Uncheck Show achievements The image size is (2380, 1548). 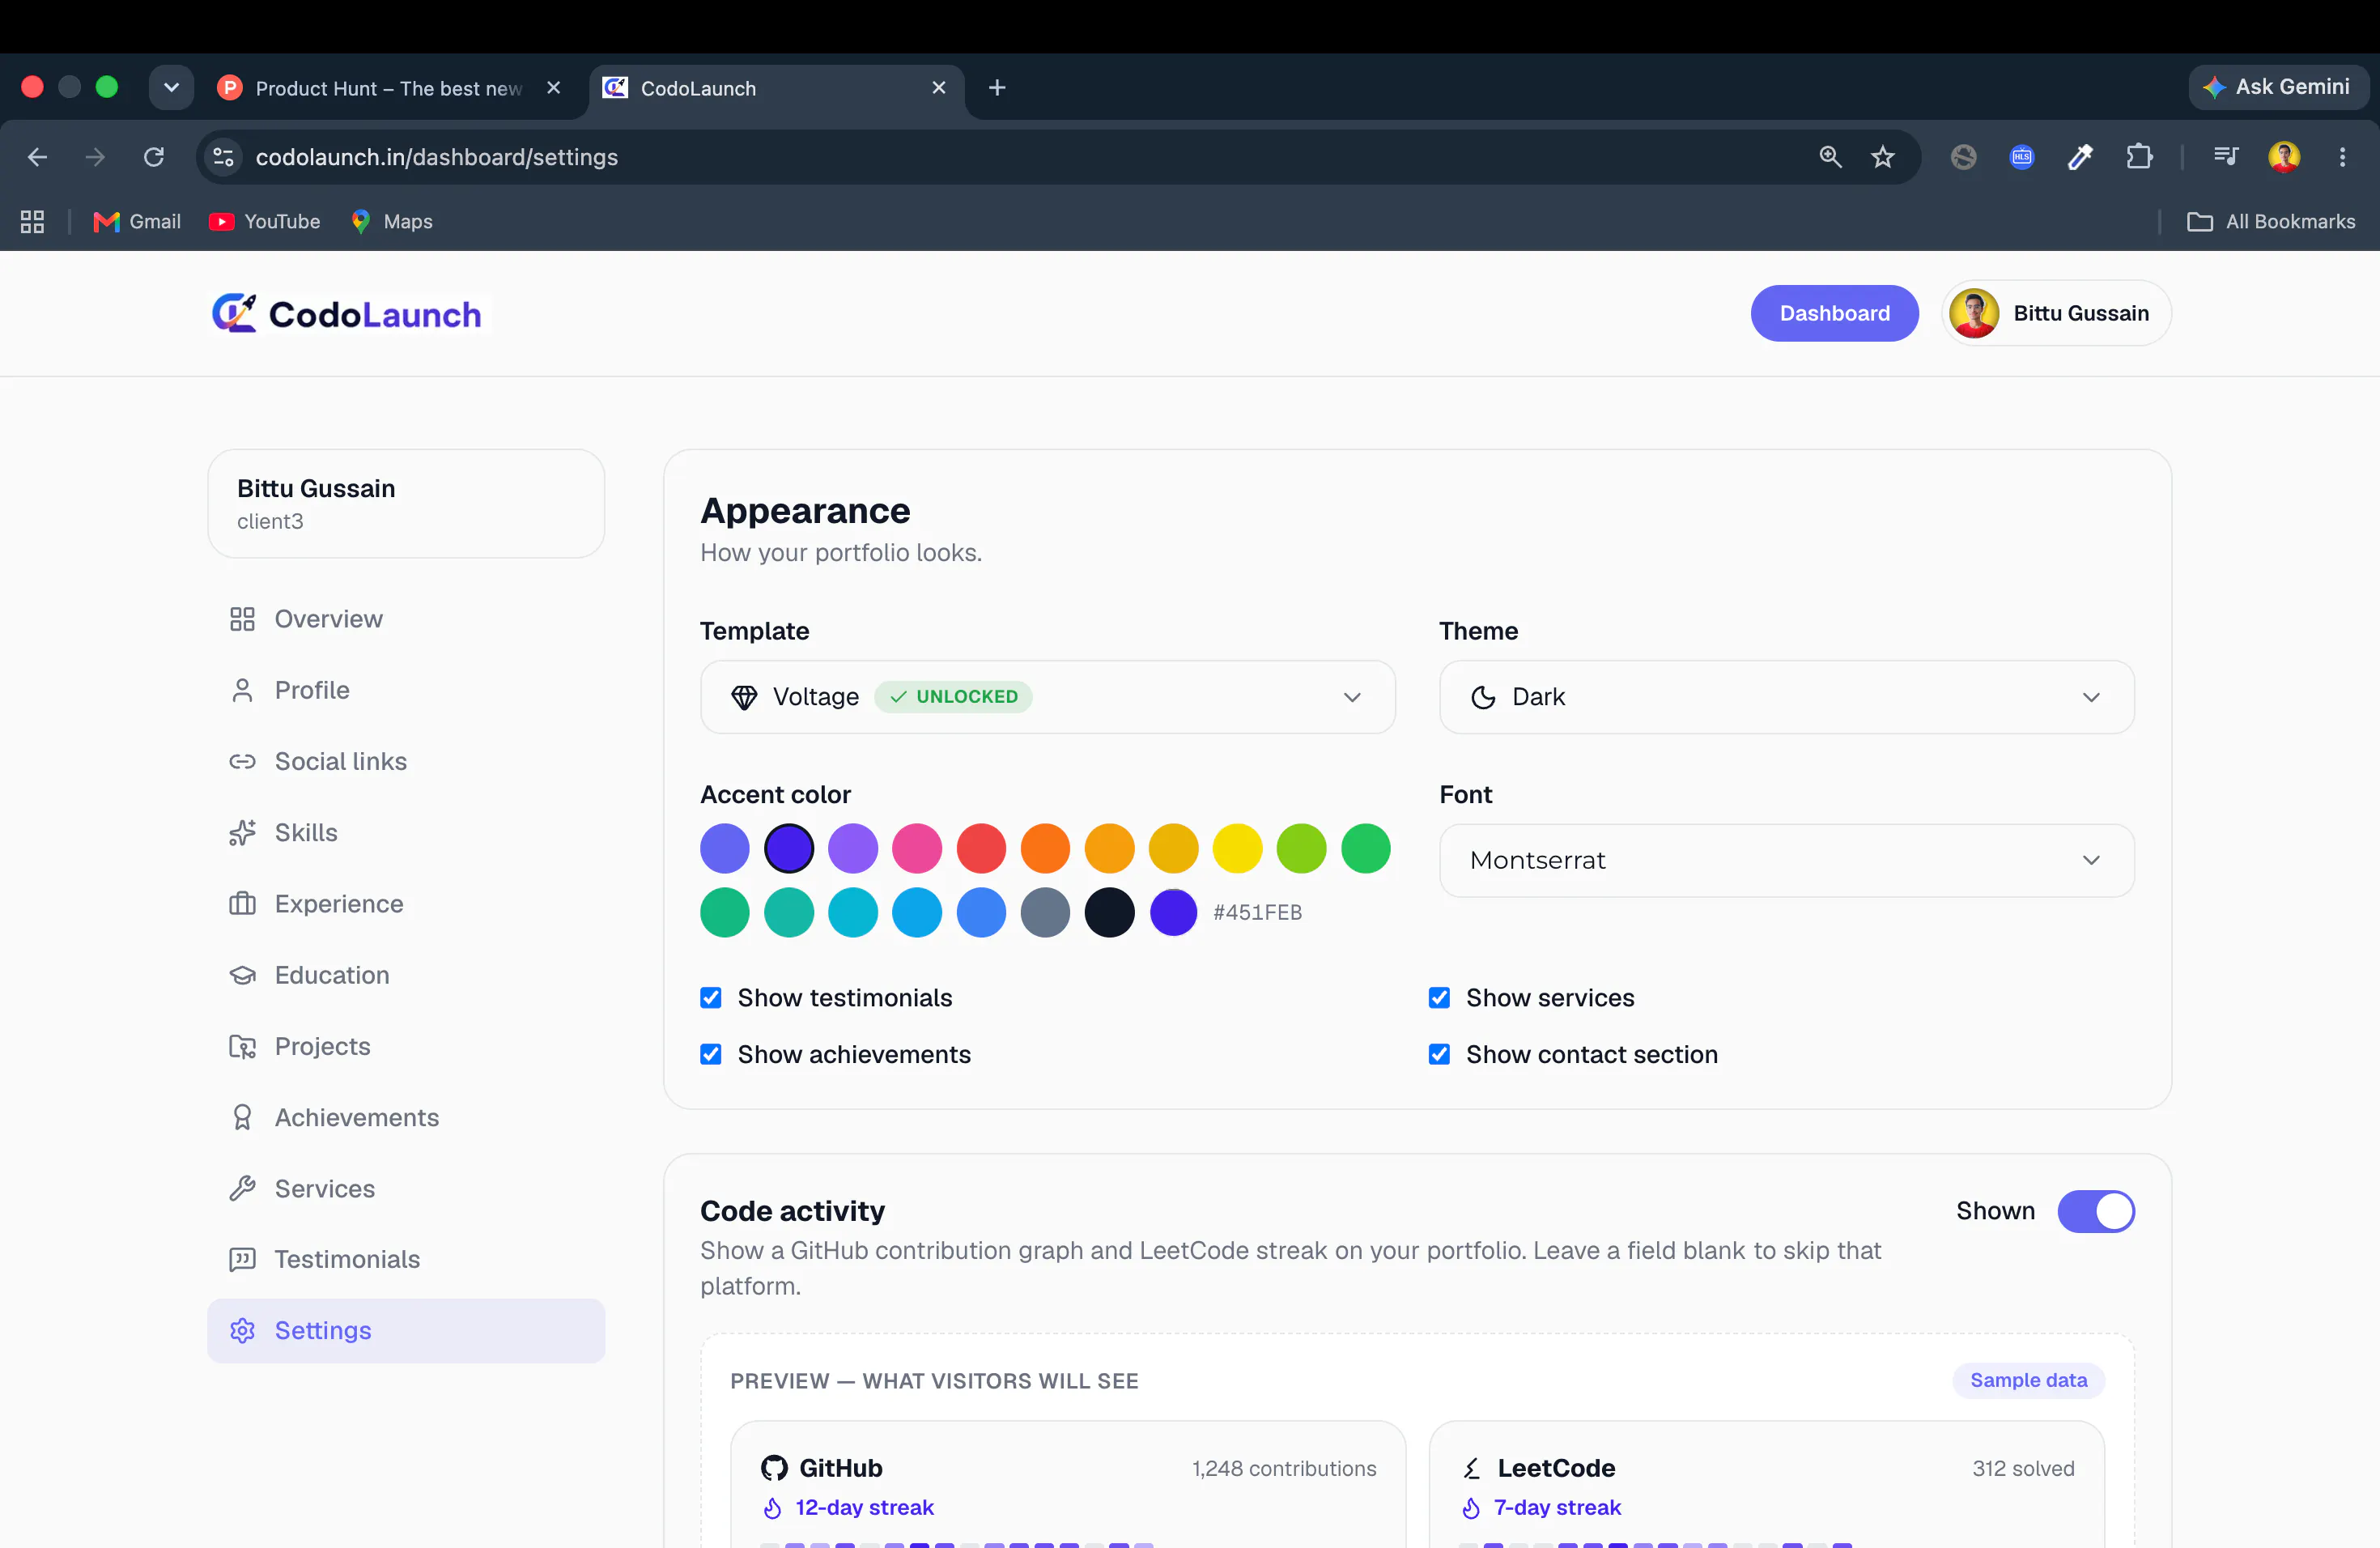pyautogui.click(x=711, y=1055)
